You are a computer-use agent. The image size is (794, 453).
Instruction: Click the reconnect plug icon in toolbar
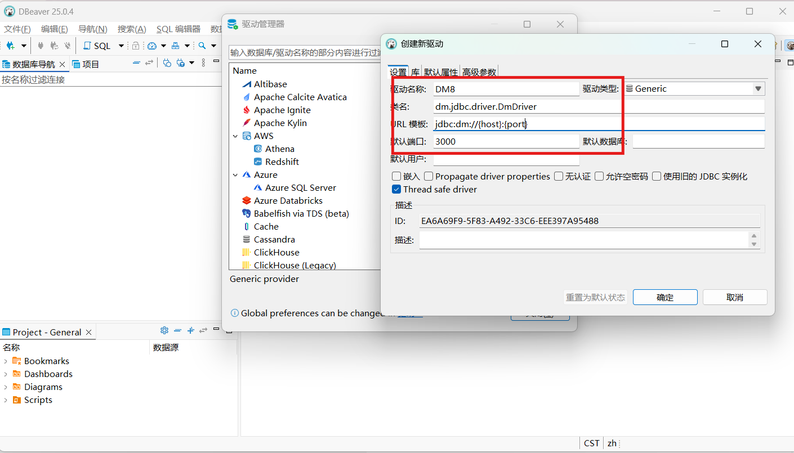coord(54,46)
